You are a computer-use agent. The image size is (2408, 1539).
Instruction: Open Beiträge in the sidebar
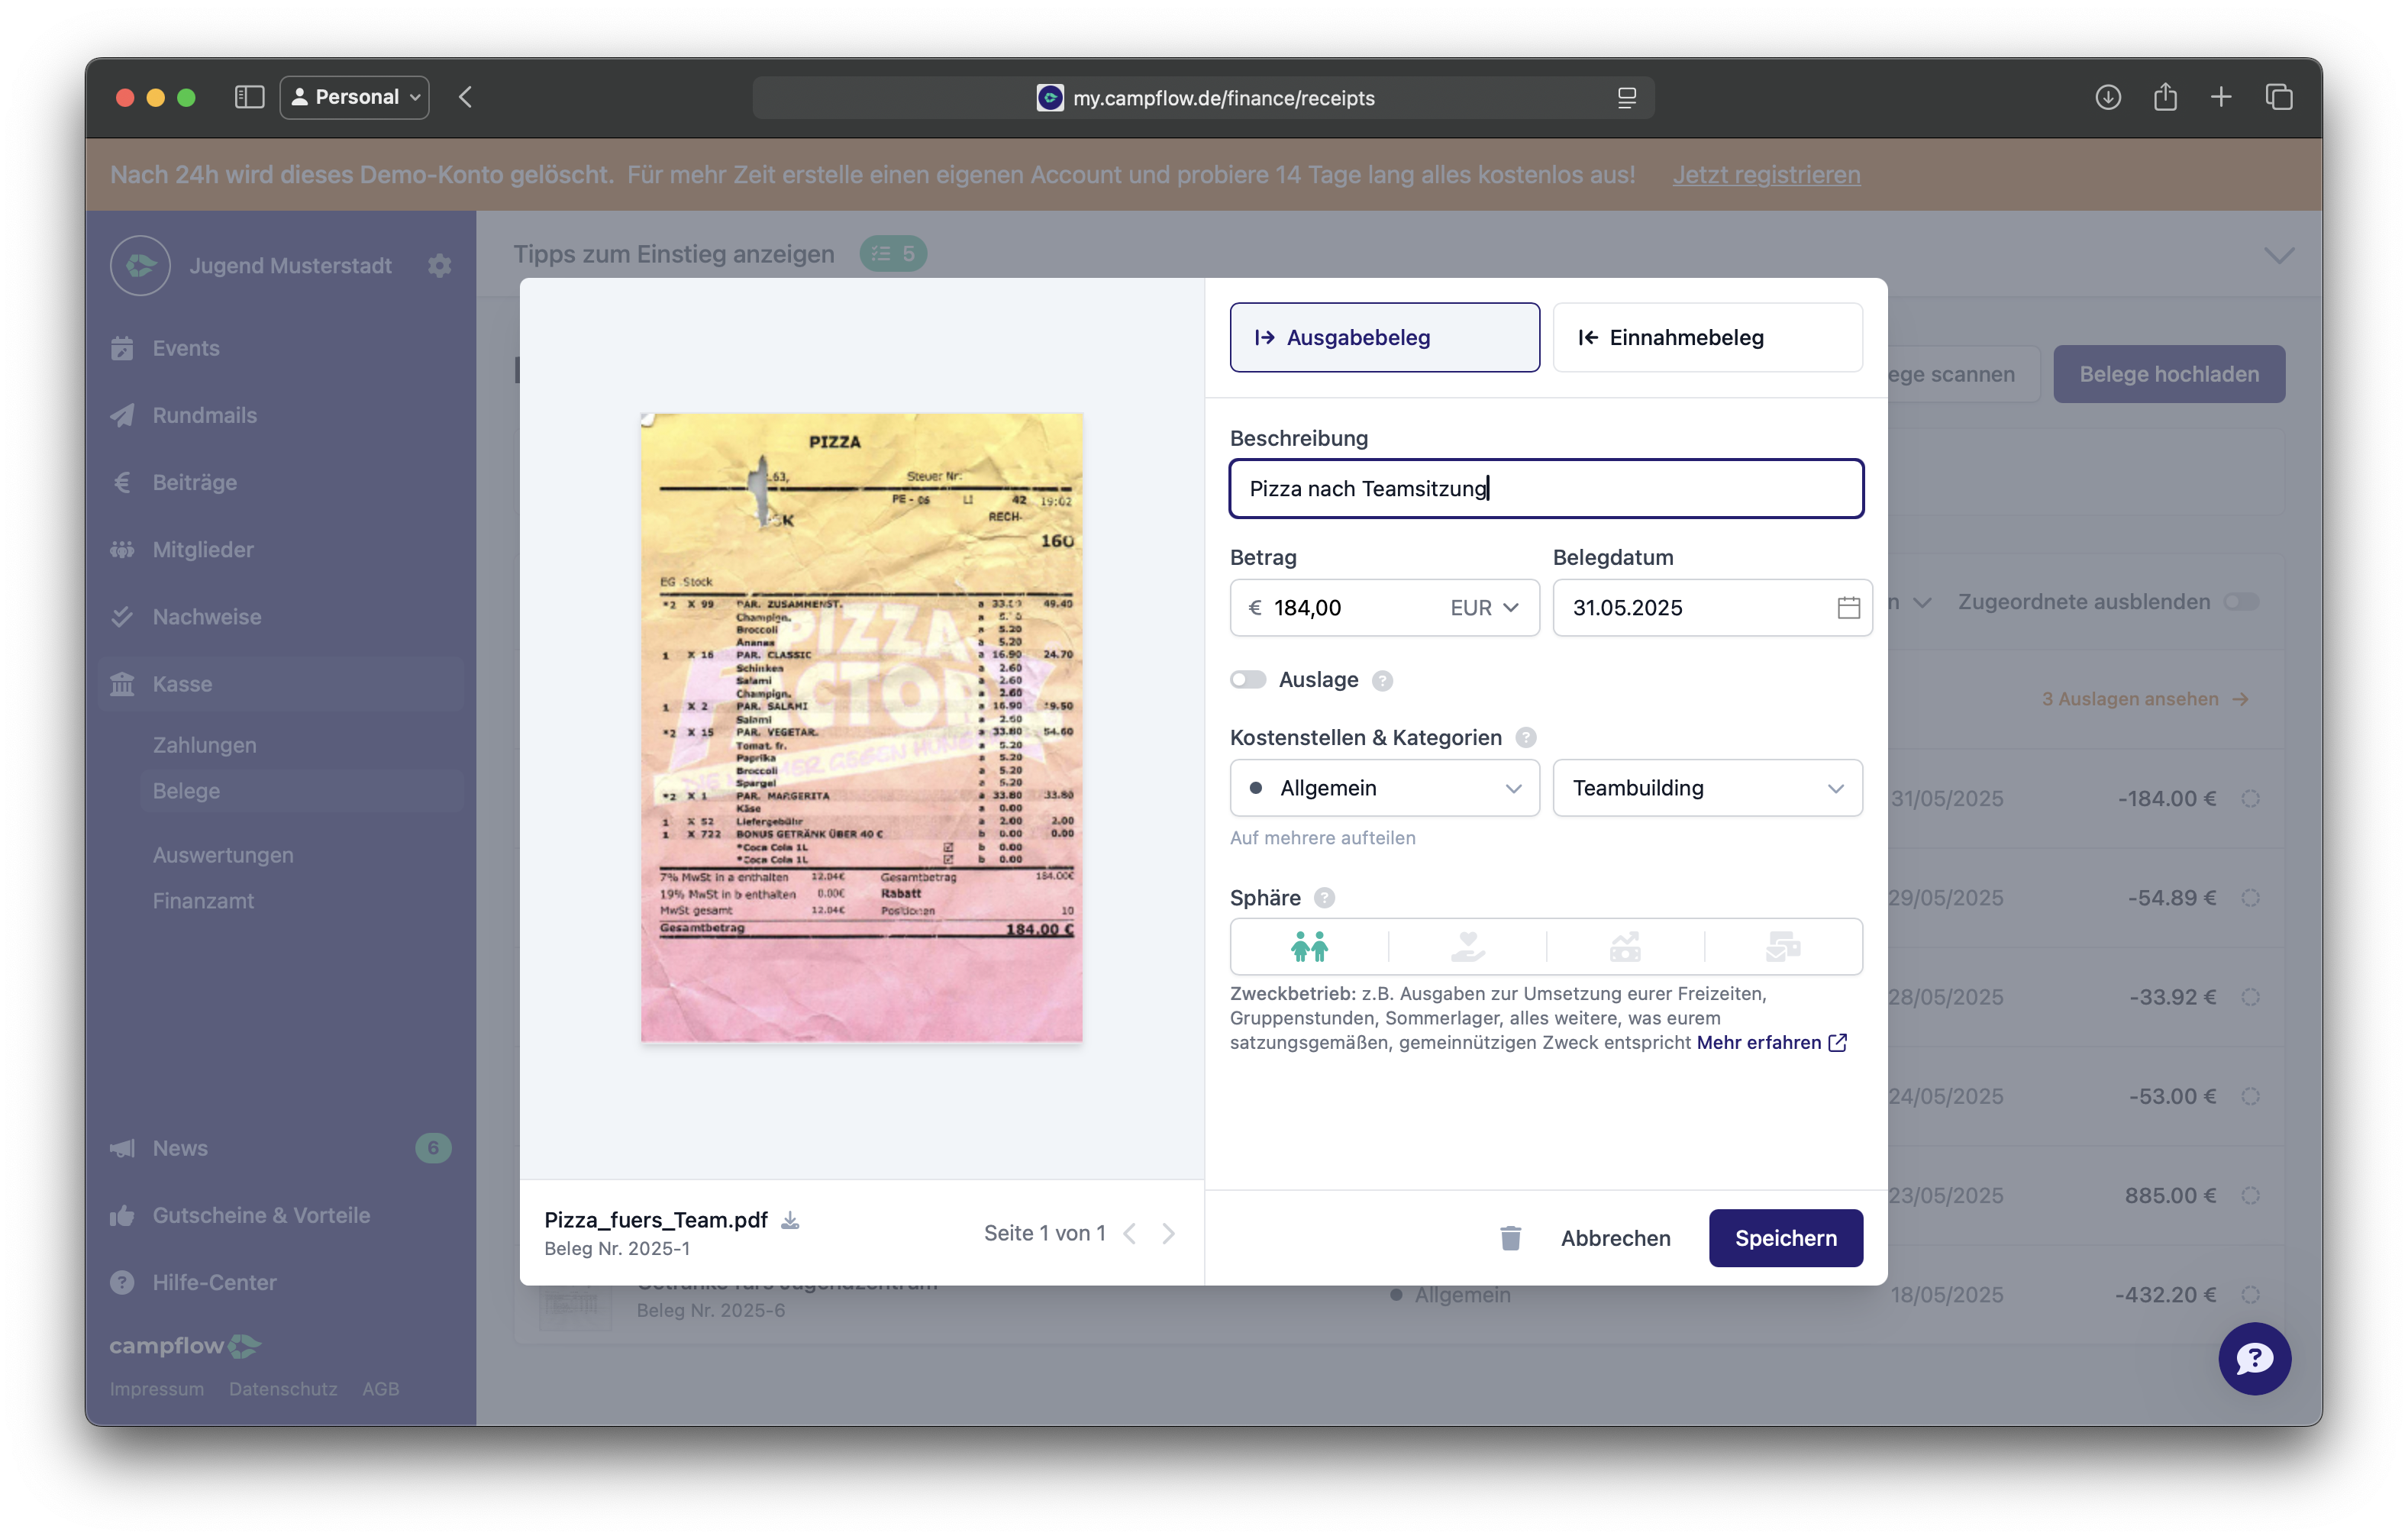tap(195, 482)
